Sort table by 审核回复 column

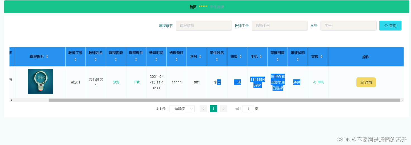278,60
